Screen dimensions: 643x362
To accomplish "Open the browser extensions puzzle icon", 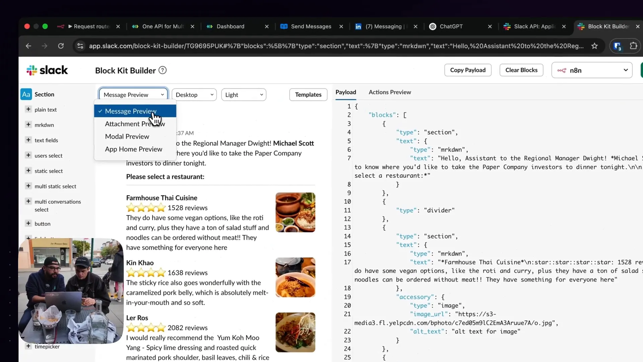I will click(x=633, y=46).
